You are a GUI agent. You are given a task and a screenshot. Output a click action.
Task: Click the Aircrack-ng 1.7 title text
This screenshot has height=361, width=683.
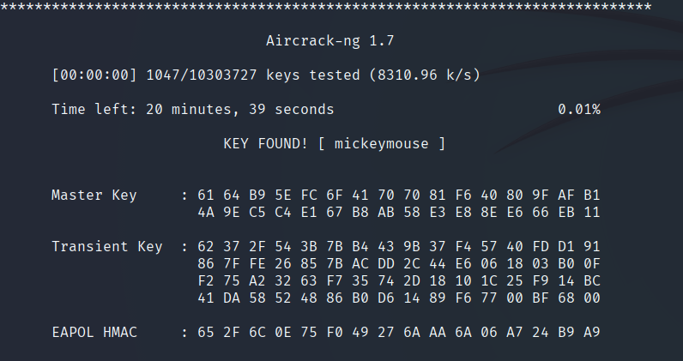(x=330, y=40)
